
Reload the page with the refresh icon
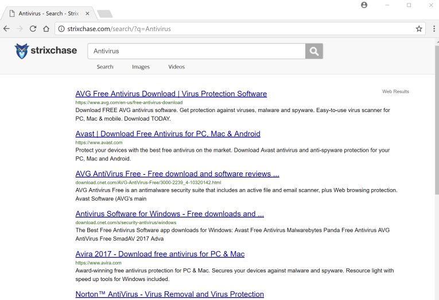pyautogui.click(x=33, y=29)
